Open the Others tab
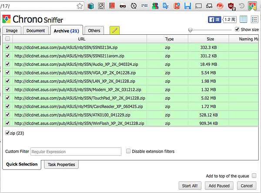Screen dimensions: 261x193 [94, 30]
